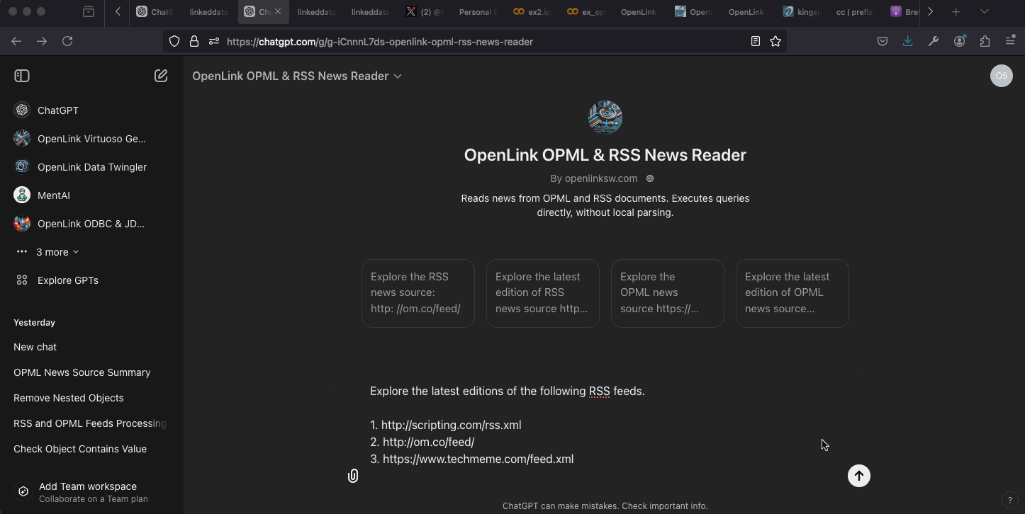This screenshot has height=514, width=1025.
Task: Expand '3 more' GPTs list
Action: point(48,252)
